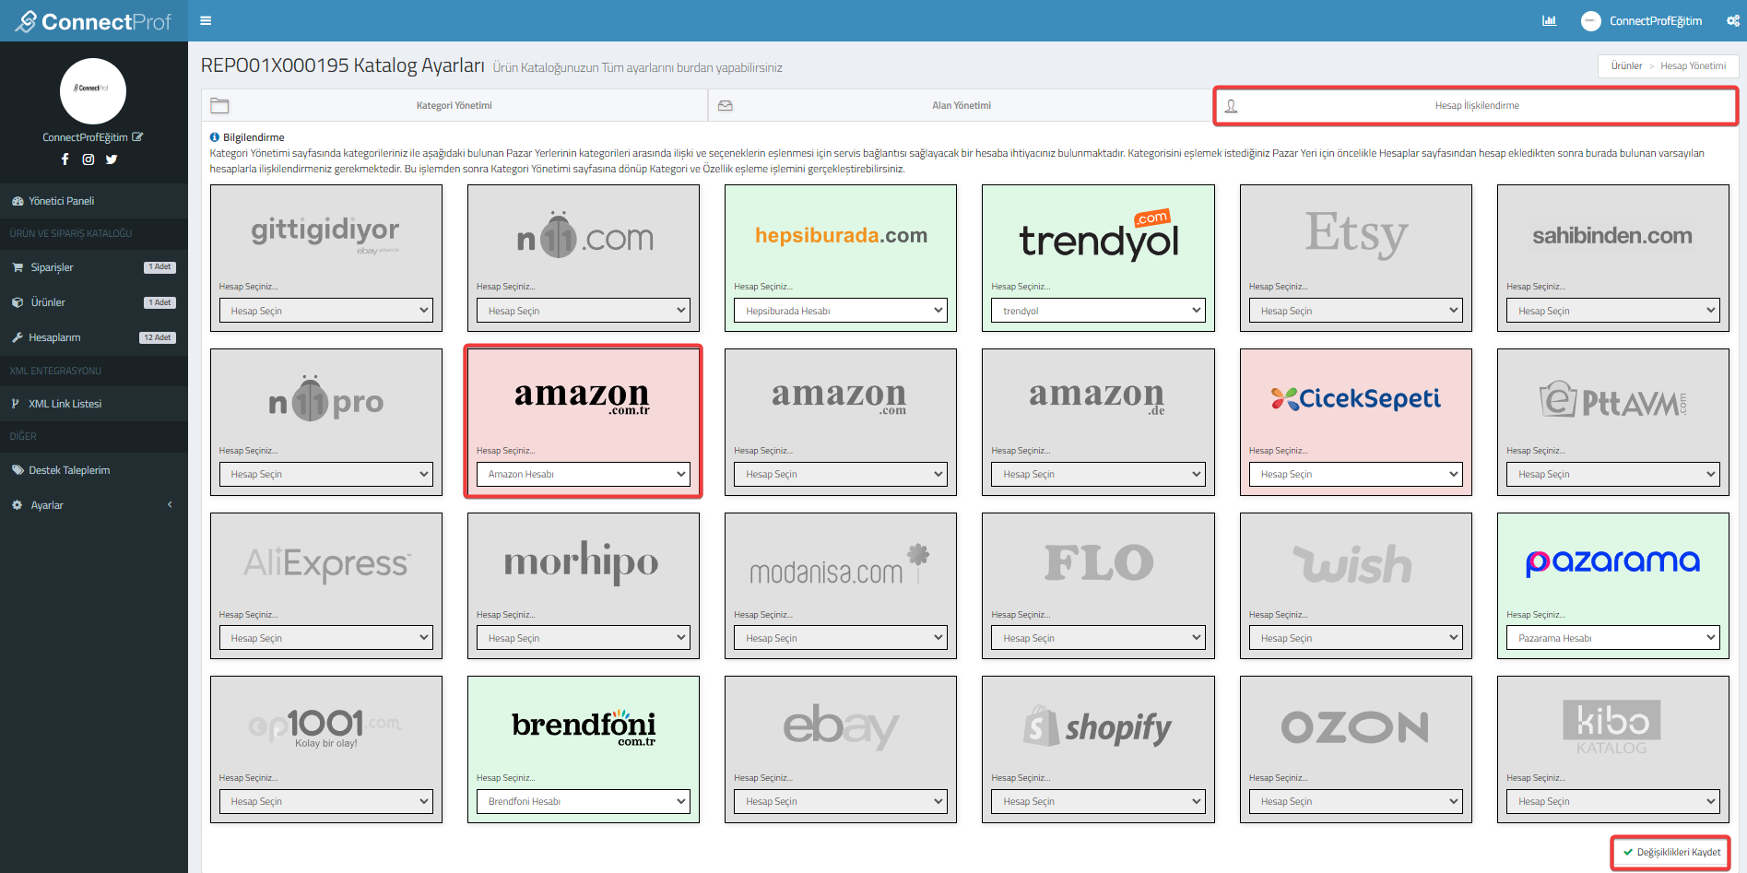Open the pazarama Pazarama Hesabı dropdown
The width and height of the screenshot is (1747, 873).
(1613, 638)
